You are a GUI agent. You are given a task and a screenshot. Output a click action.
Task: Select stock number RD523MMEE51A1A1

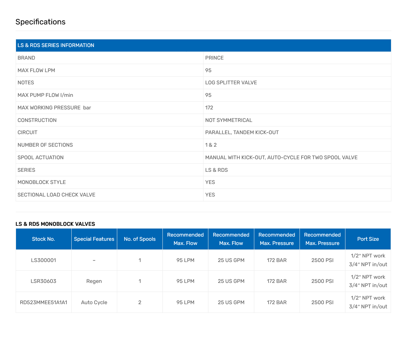(x=43, y=302)
